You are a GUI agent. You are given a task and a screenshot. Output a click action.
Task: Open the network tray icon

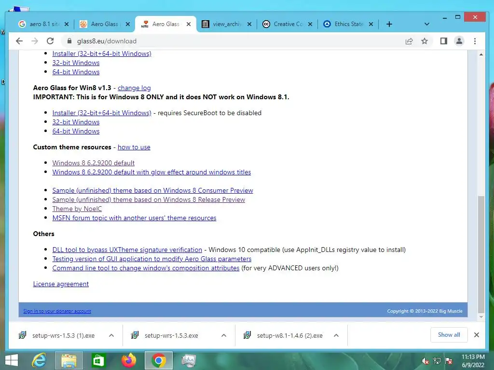coord(437,361)
